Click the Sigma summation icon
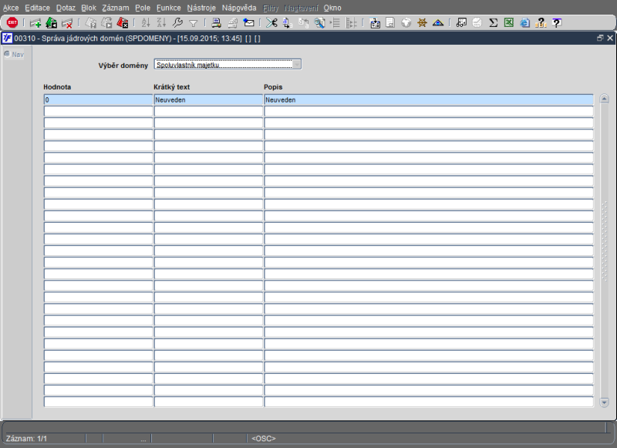Image resolution: width=617 pixels, height=448 pixels. 493,23
